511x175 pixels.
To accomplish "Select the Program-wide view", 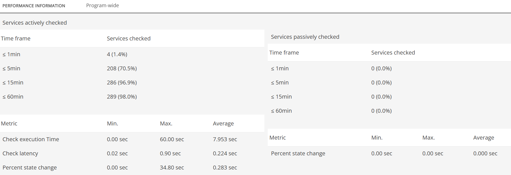I will [102, 5].
